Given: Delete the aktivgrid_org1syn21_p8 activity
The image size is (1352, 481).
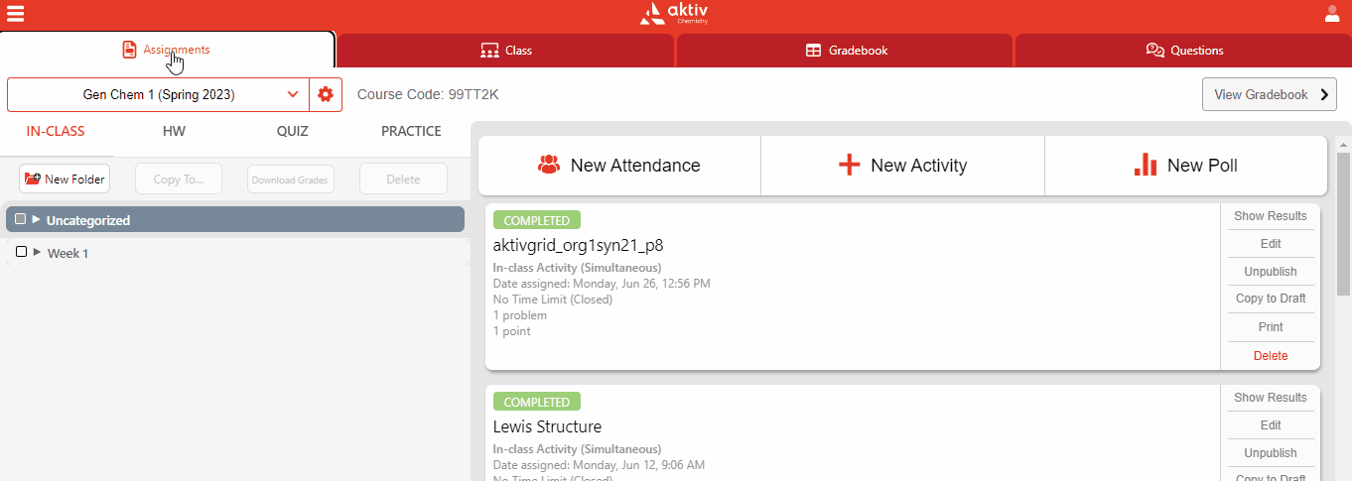Looking at the screenshot, I should (1270, 356).
